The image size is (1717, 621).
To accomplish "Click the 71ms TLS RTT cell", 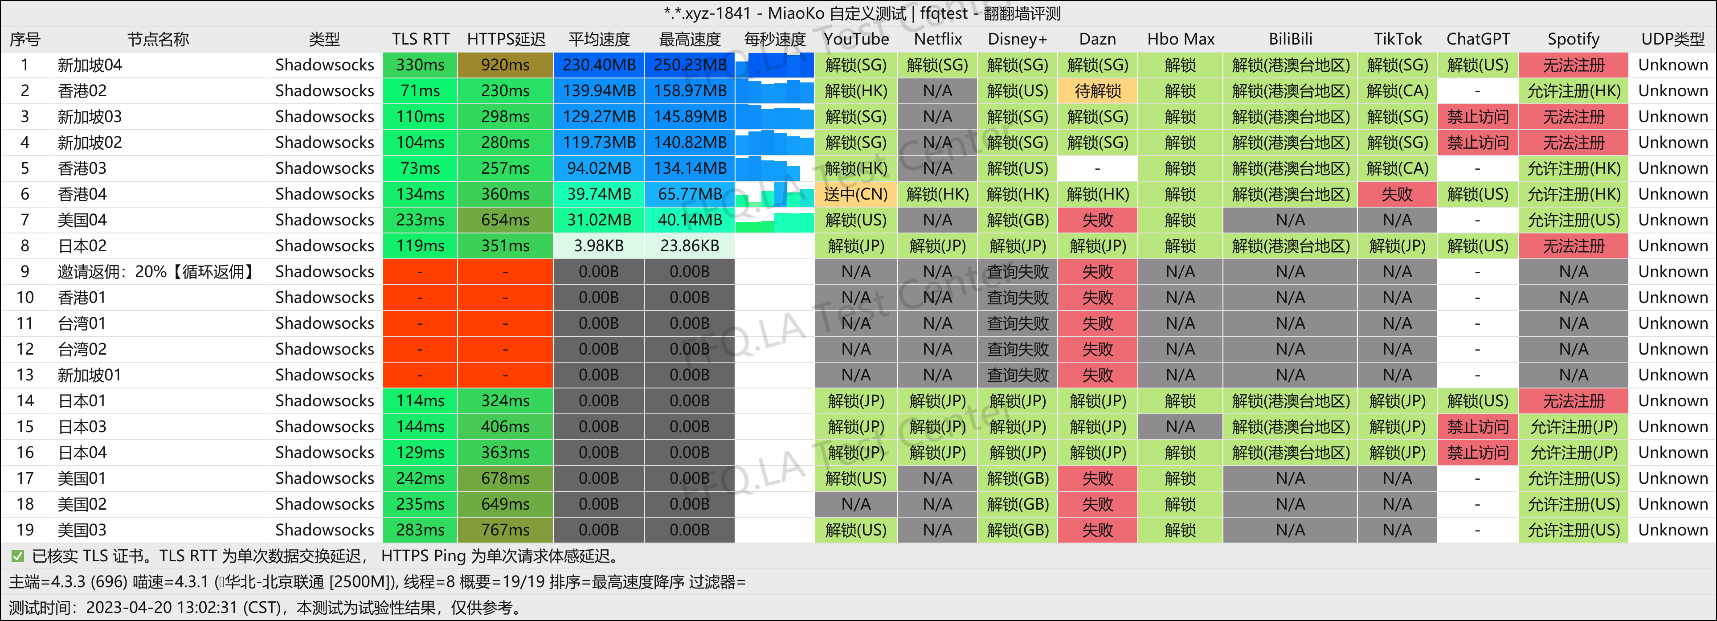I will [x=420, y=90].
